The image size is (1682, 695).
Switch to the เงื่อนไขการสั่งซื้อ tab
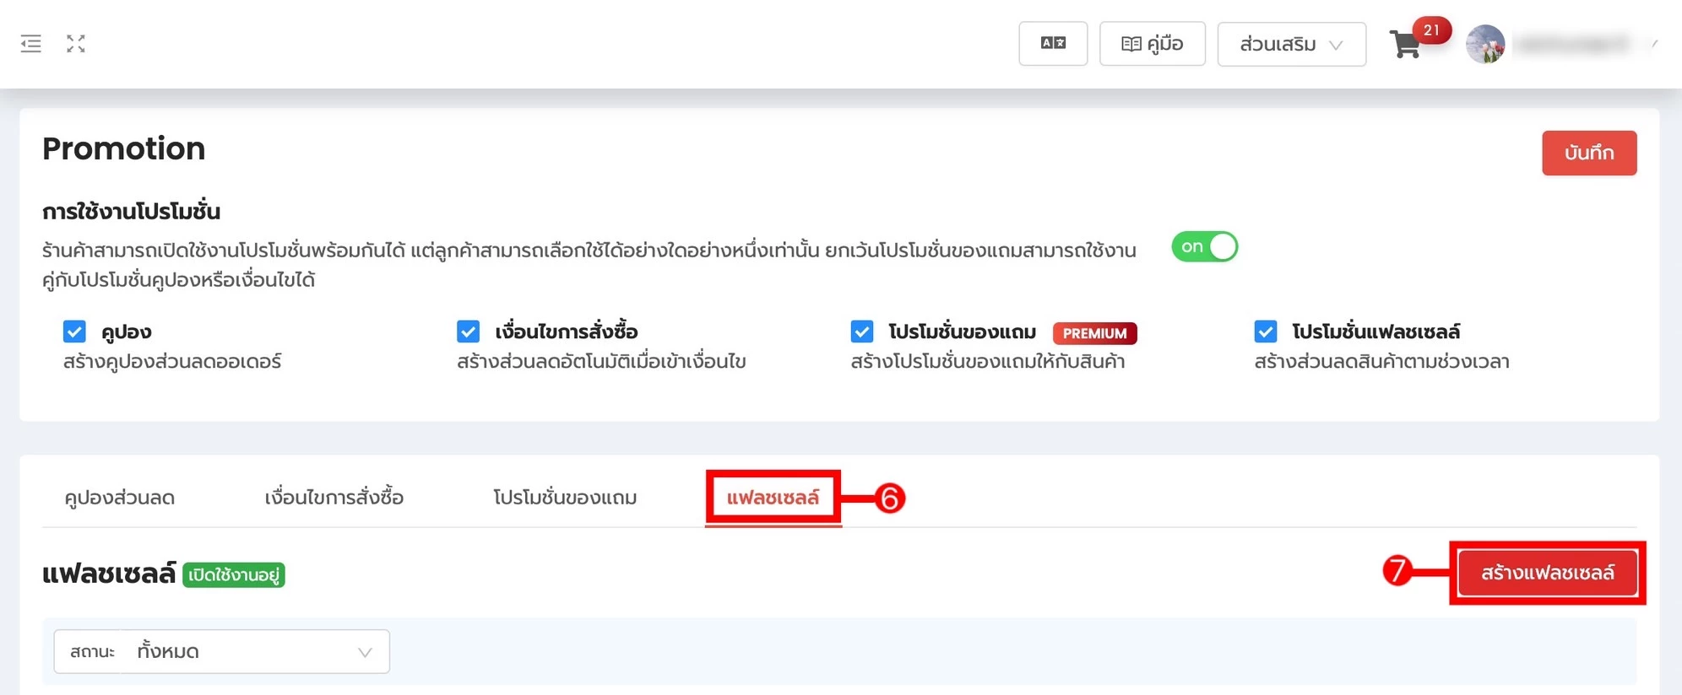coord(334,498)
